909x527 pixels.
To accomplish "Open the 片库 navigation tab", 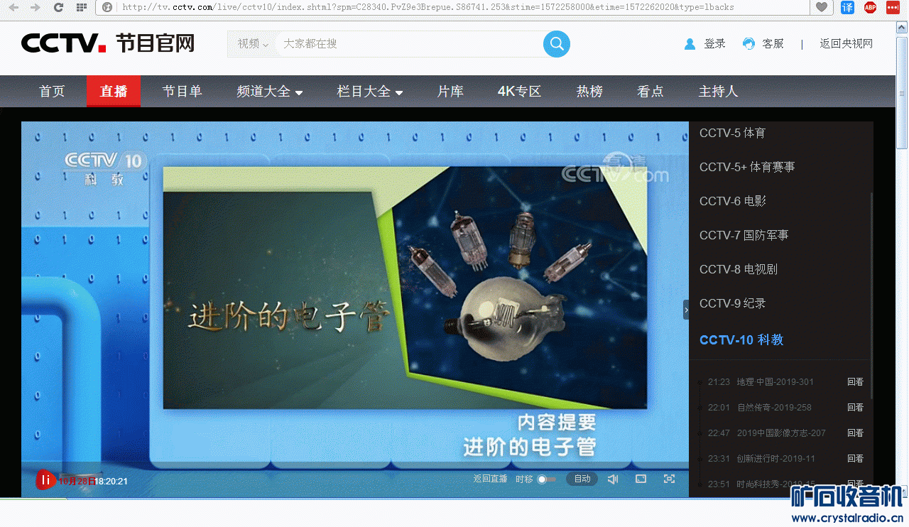I will (x=450, y=92).
